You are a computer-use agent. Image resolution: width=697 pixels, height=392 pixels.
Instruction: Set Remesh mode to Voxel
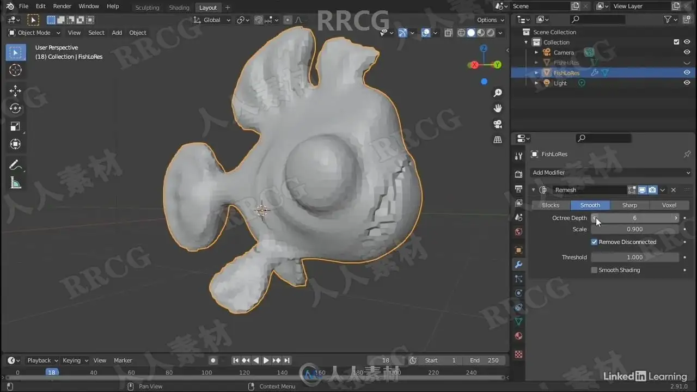pos(669,205)
